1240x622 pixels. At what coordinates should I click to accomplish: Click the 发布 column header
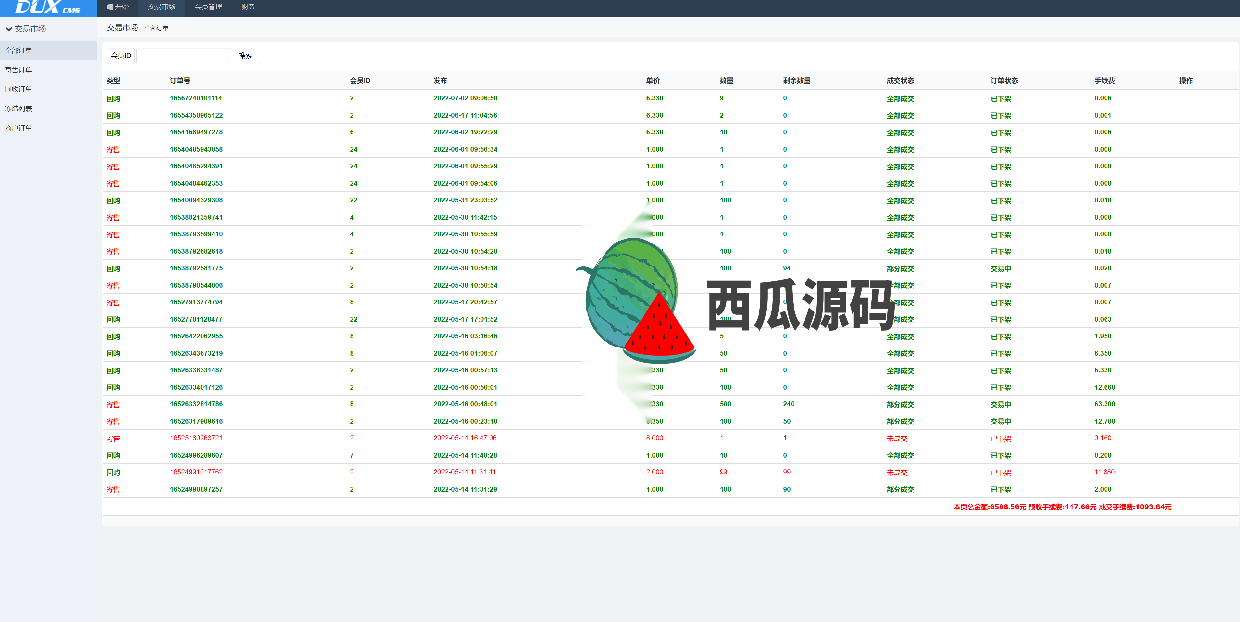[x=440, y=81]
